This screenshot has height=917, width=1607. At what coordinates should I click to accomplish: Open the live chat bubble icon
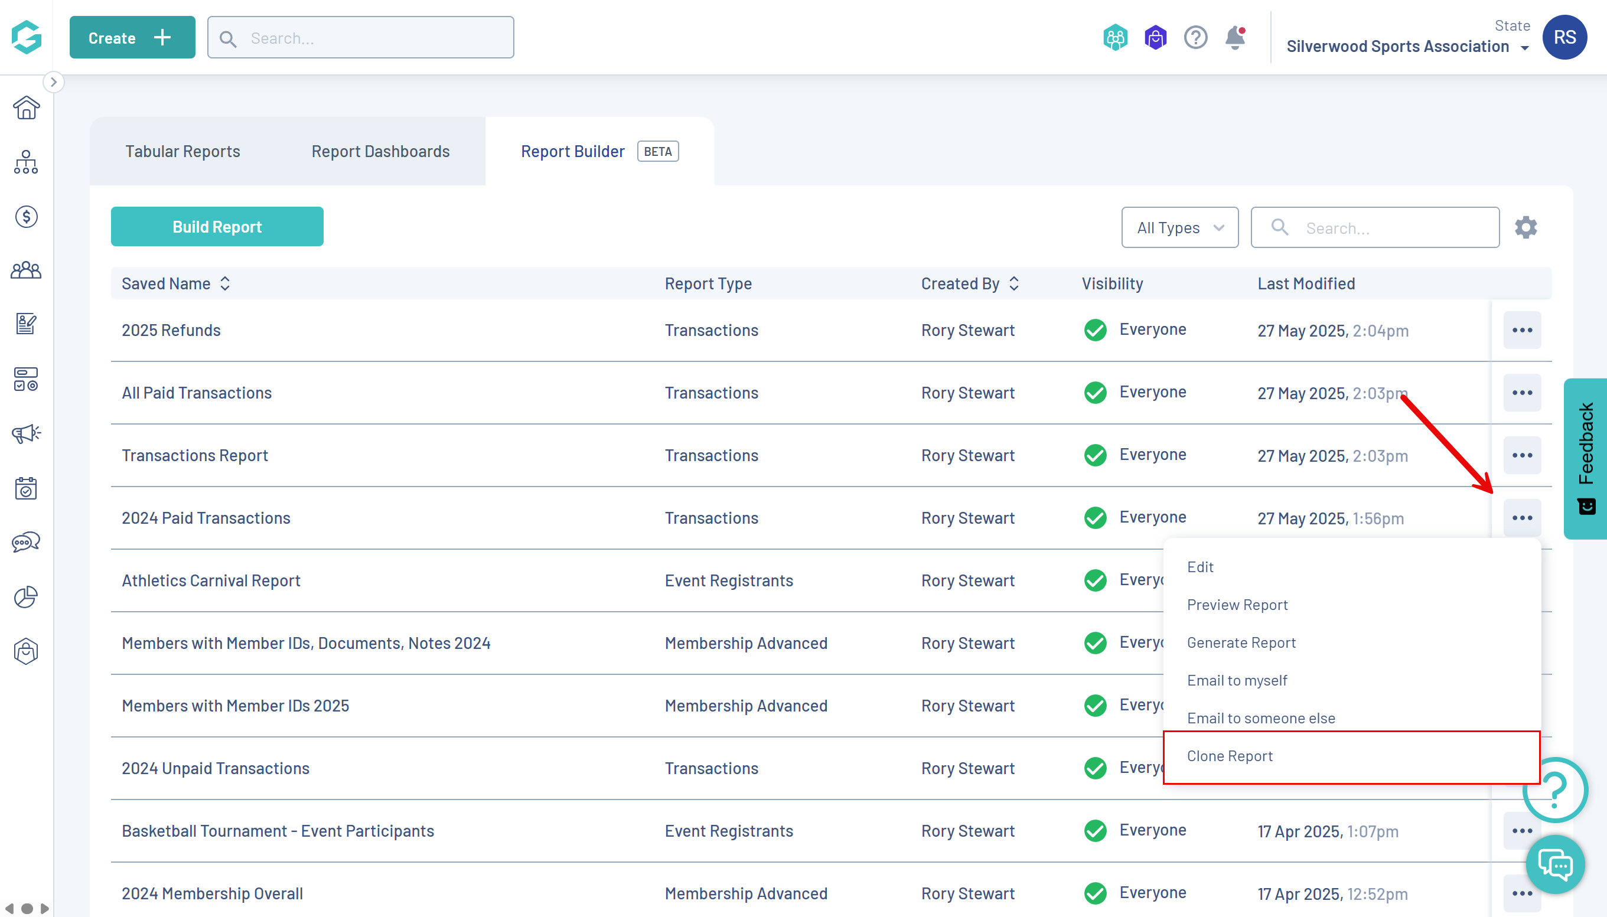click(1554, 864)
